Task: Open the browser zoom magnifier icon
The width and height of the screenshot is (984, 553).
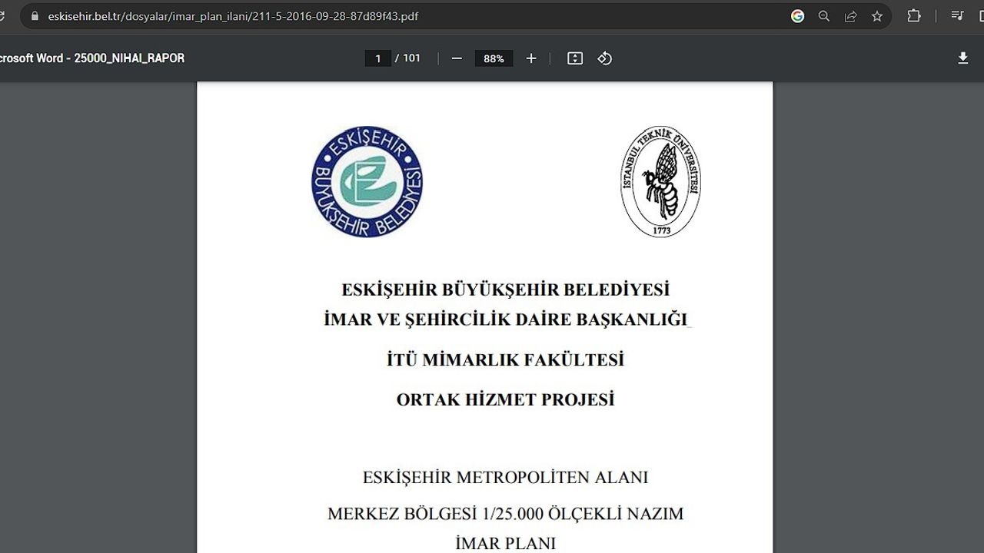Action: 824,16
